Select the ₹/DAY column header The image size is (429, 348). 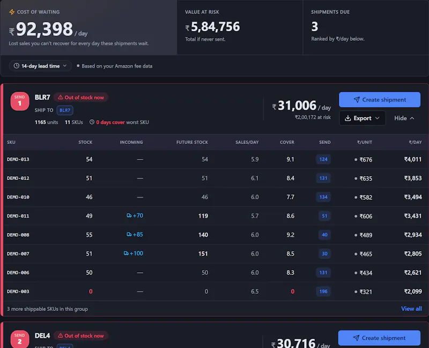(415, 142)
